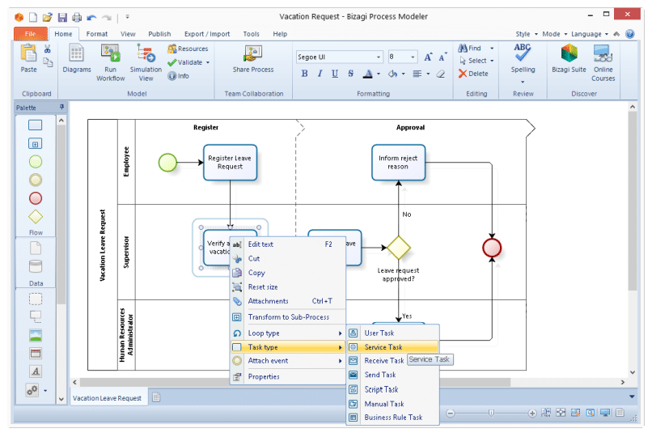Open the Vacation Leave Request diagram tab
Screen dimensions: 652x437
(x=107, y=398)
